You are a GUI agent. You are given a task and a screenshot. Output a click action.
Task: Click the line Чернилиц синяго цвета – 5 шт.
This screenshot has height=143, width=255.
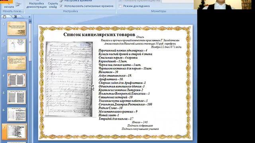coord(120,65)
